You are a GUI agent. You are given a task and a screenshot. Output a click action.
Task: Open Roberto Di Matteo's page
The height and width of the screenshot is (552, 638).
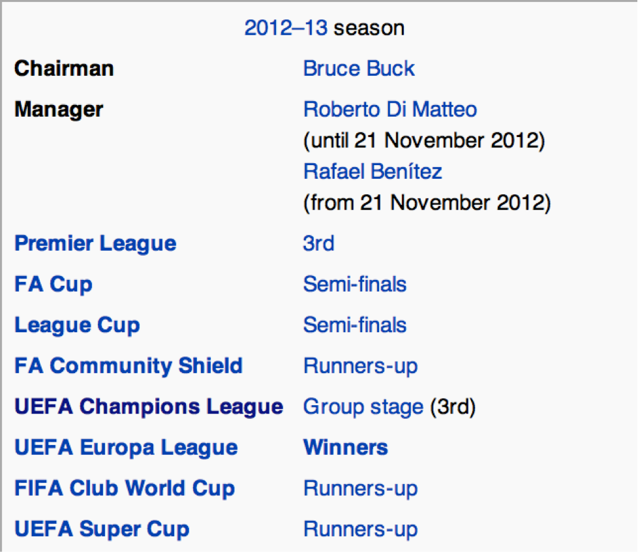(x=390, y=110)
